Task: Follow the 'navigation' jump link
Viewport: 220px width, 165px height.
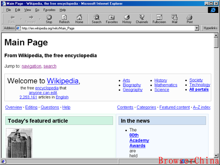Action: [x=31, y=66]
